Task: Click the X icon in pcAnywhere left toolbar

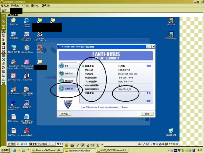Action: coord(3,21)
